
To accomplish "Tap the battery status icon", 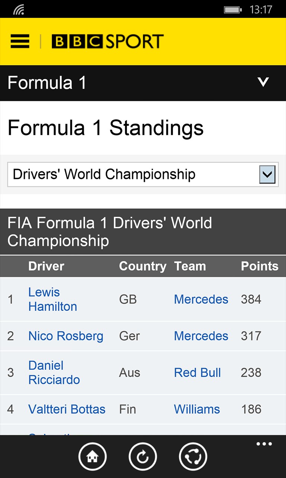I will pos(233,10).
